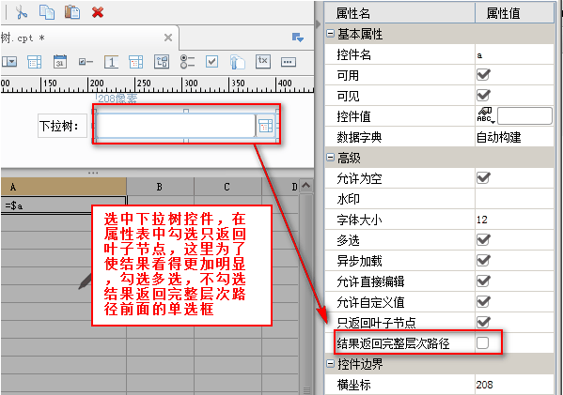Select column B header
The image size is (563, 395).
tap(160, 187)
